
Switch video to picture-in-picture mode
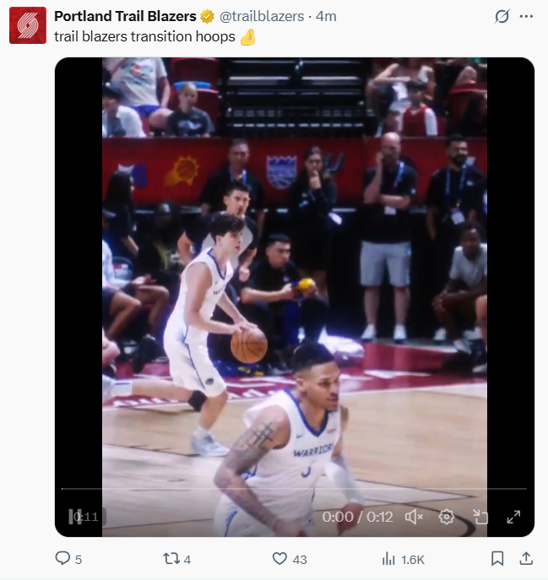(480, 517)
